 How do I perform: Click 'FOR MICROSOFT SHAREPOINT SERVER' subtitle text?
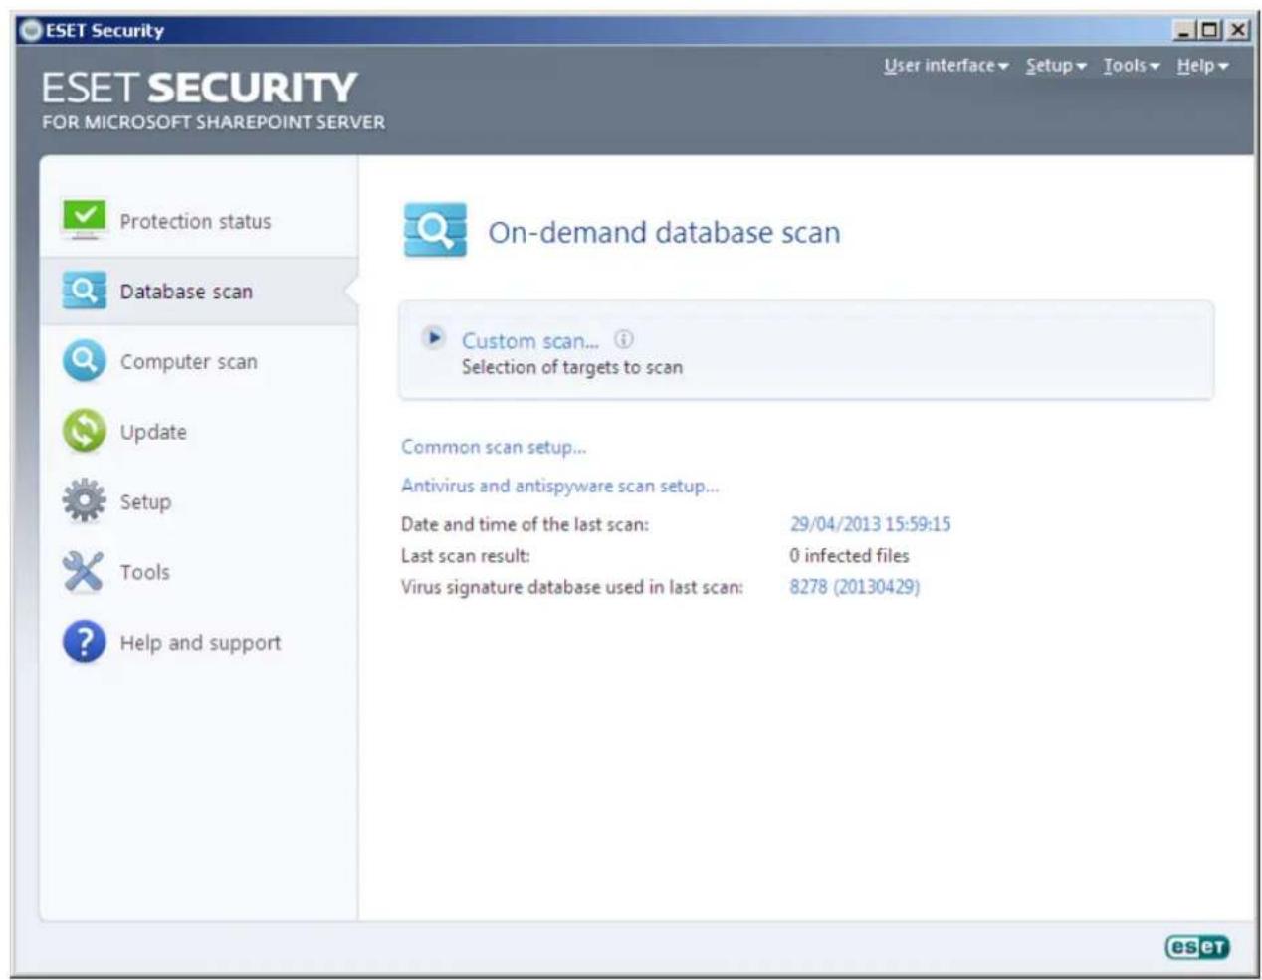pyautogui.click(x=213, y=122)
